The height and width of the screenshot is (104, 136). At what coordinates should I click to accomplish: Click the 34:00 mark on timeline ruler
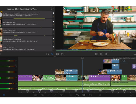click(88, 91)
